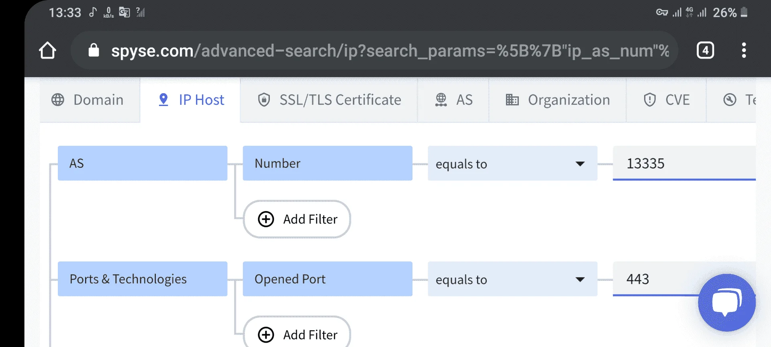Viewport: 771px width, 347px height.
Task: Click the dropdown arrow in Opened Port operator
Action: (580, 280)
